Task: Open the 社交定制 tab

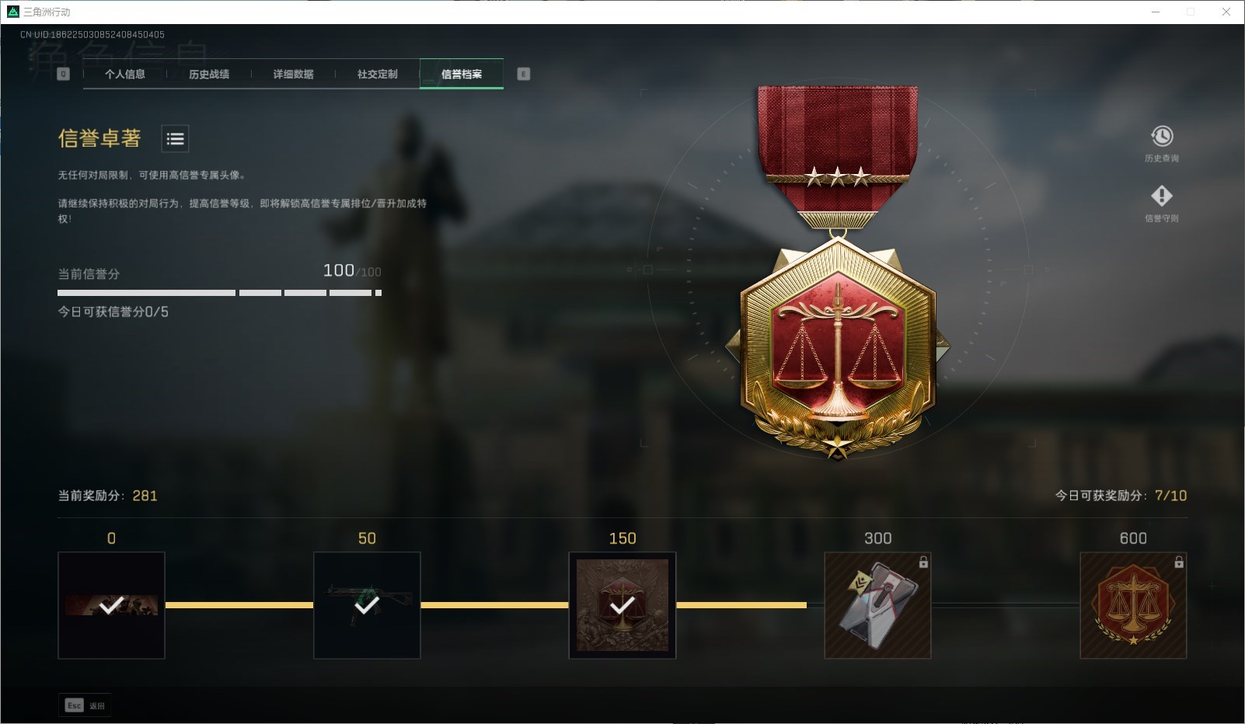Action: tap(377, 74)
